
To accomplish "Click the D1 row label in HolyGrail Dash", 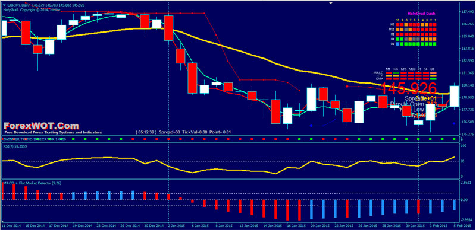I will tap(393, 44).
